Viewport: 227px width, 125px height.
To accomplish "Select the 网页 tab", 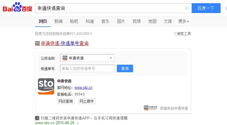I will (x=43, y=21).
